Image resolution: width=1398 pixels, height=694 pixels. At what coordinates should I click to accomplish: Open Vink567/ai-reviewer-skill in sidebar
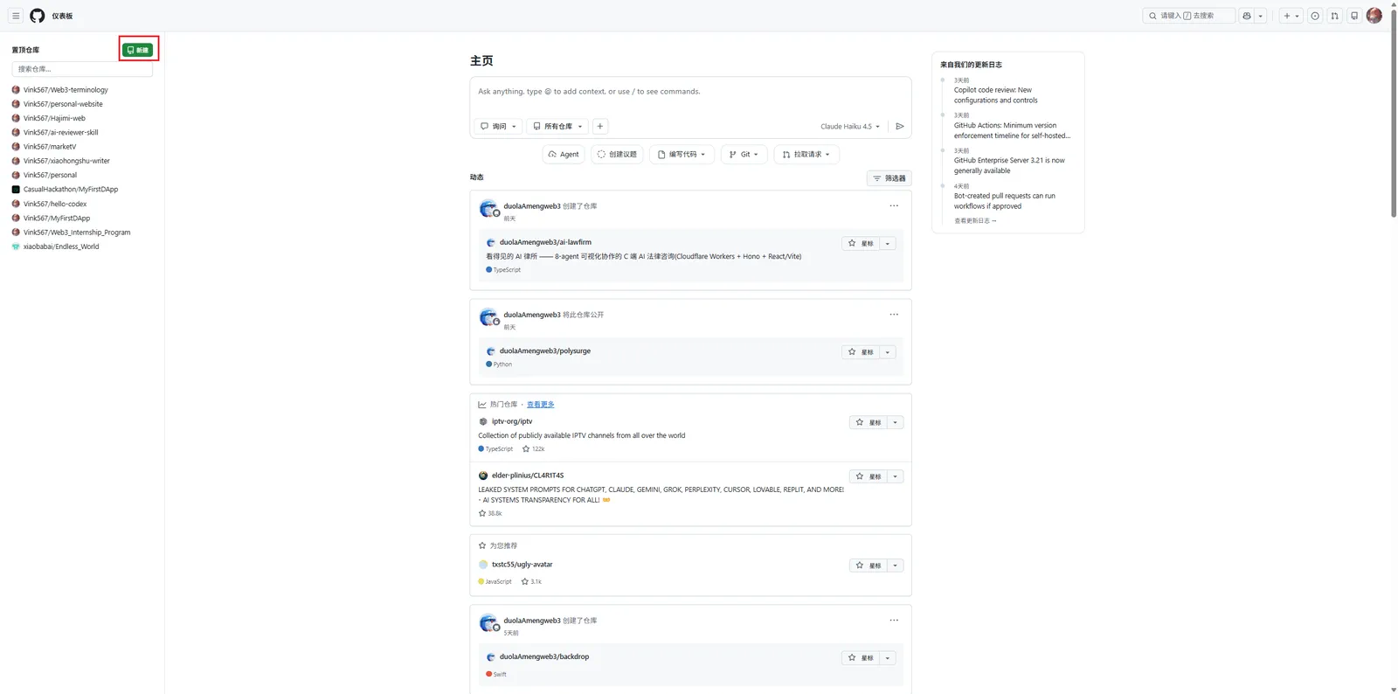[x=60, y=133]
